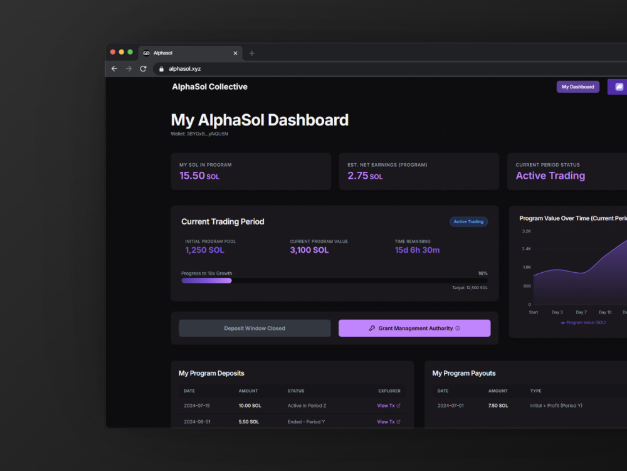The width and height of the screenshot is (627, 471).
Task: Click the 15d 6h 30m time remaining
Action: (x=417, y=250)
